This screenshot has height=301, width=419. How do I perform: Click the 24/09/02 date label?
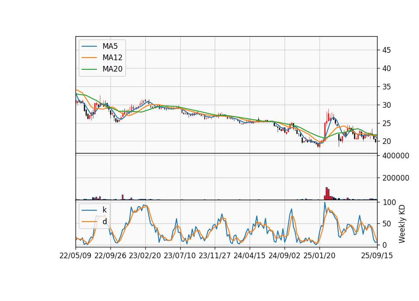click(x=284, y=256)
